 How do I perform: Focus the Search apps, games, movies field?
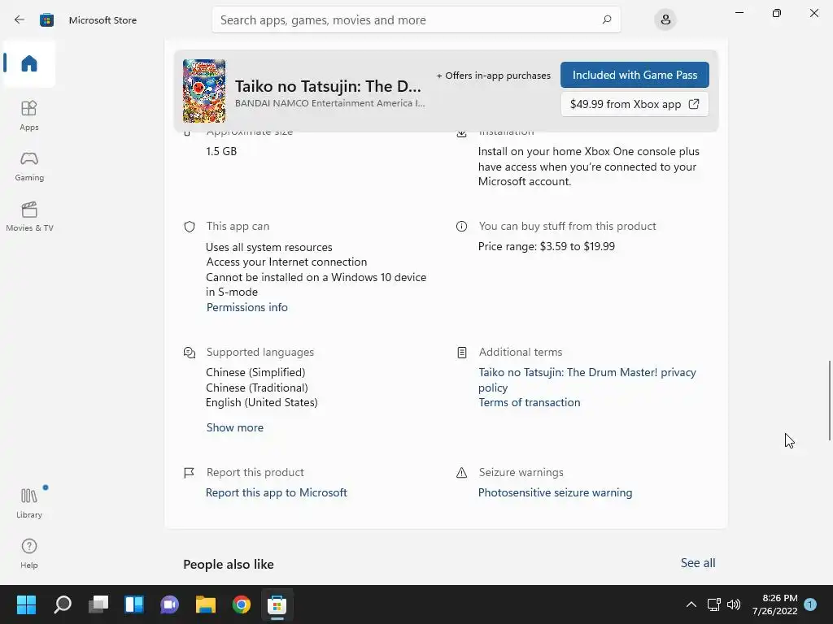tap(416, 19)
